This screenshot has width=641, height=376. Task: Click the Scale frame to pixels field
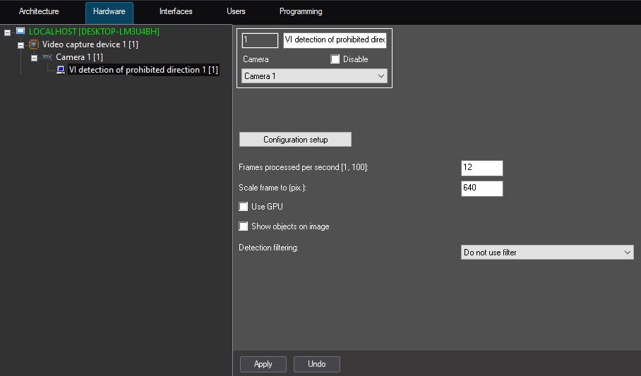click(481, 188)
